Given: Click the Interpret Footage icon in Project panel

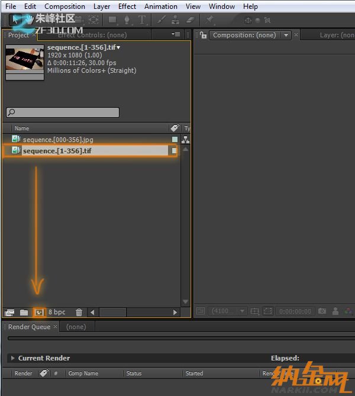Looking at the screenshot, I should (9, 312).
